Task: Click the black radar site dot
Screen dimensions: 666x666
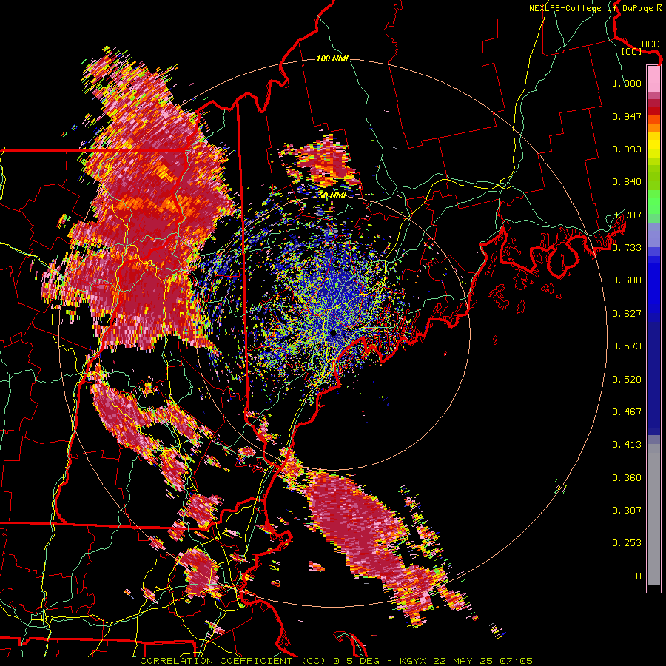Action: [334, 334]
